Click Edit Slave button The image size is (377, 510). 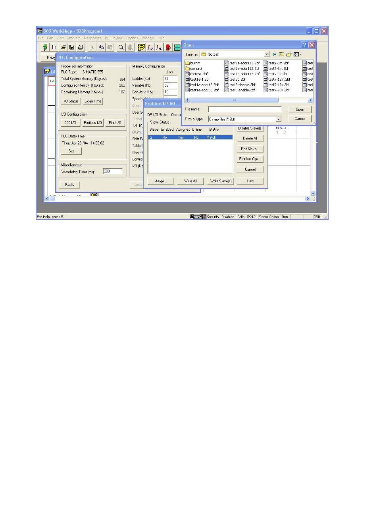click(x=250, y=149)
